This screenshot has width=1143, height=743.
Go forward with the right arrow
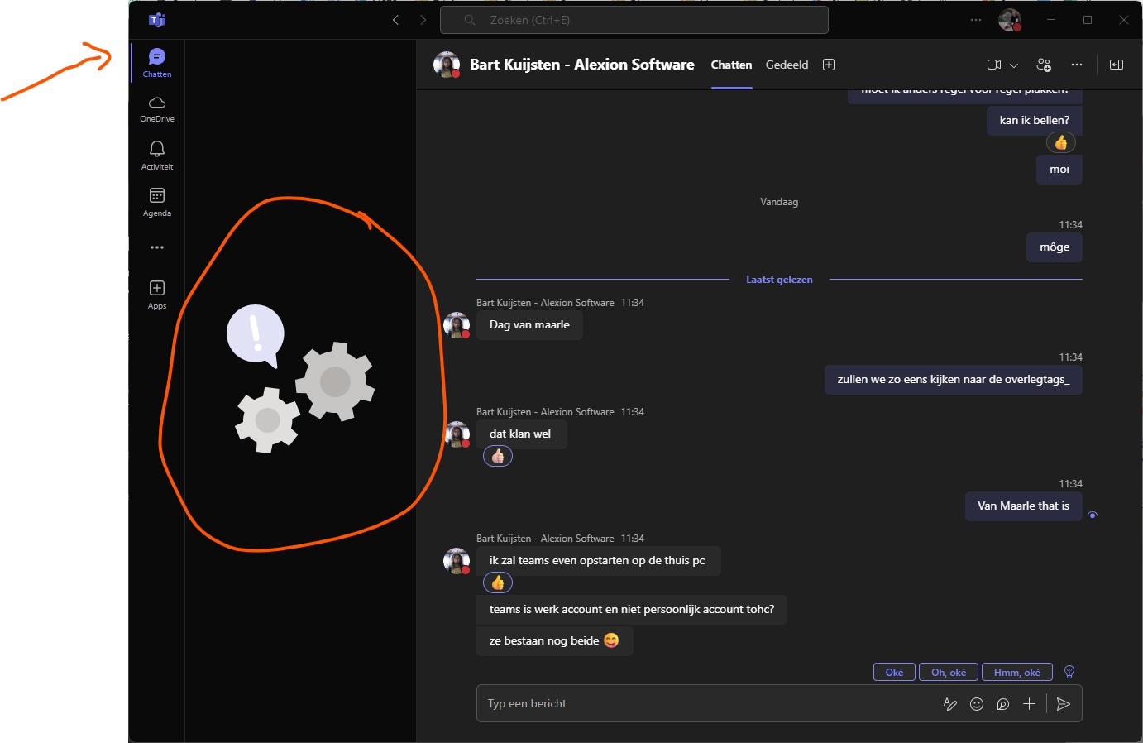point(423,20)
